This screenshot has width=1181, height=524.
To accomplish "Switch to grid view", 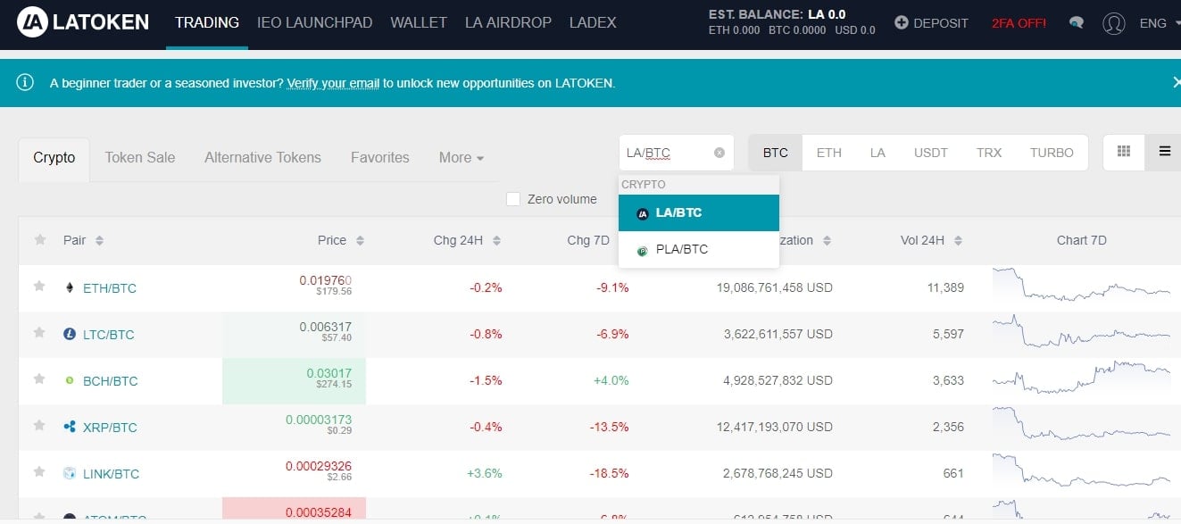I will (1124, 152).
